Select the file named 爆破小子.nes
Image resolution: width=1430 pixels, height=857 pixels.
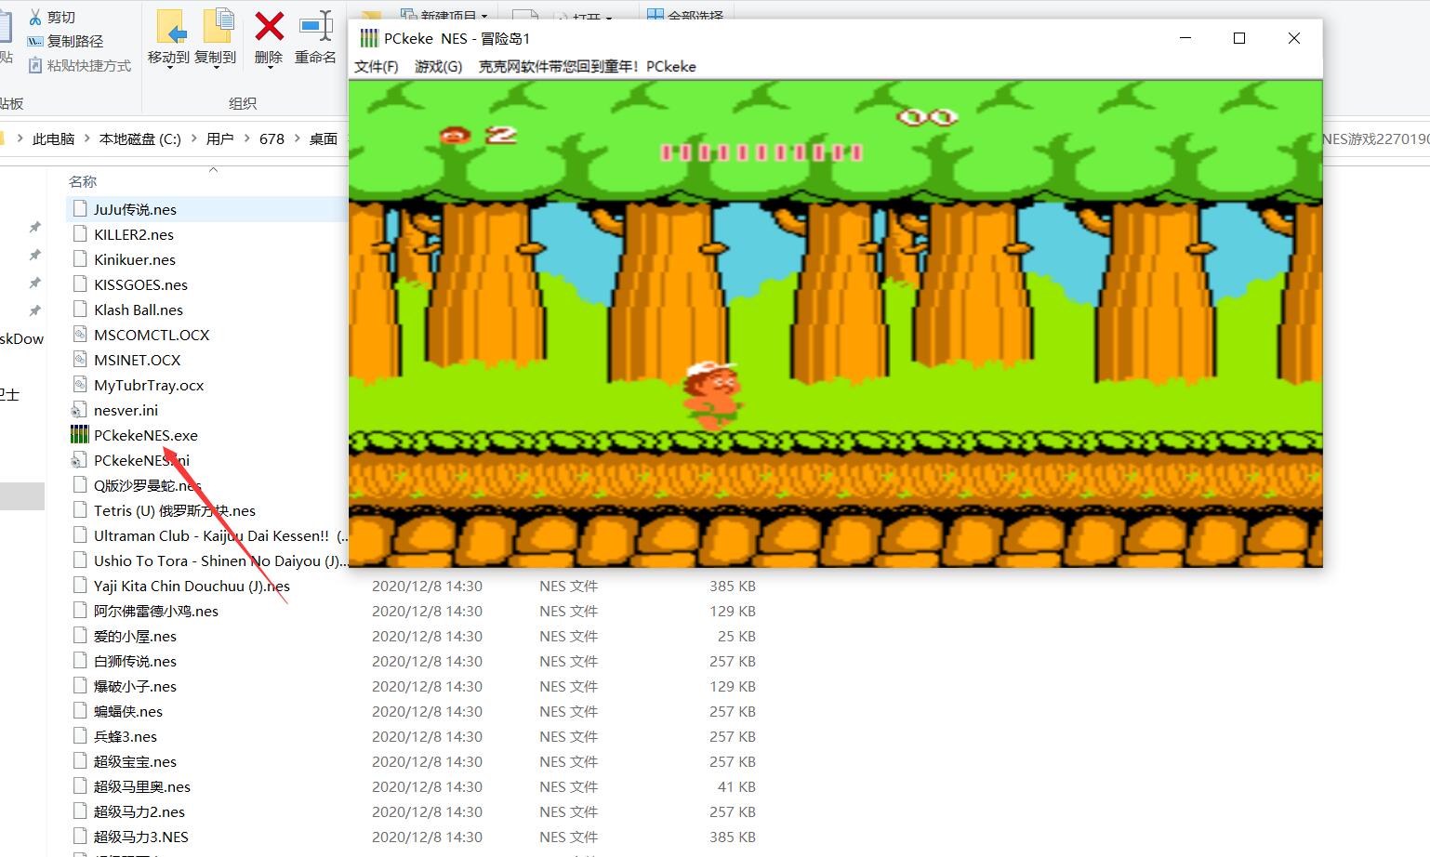click(x=135, y=687)
